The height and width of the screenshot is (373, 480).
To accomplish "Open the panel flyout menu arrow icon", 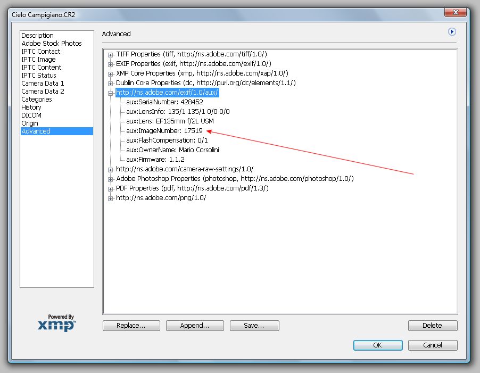I will point(452,32).
